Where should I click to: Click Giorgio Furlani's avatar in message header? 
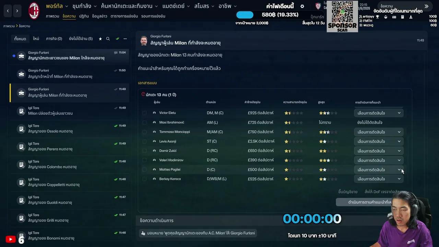pos(144,40)
